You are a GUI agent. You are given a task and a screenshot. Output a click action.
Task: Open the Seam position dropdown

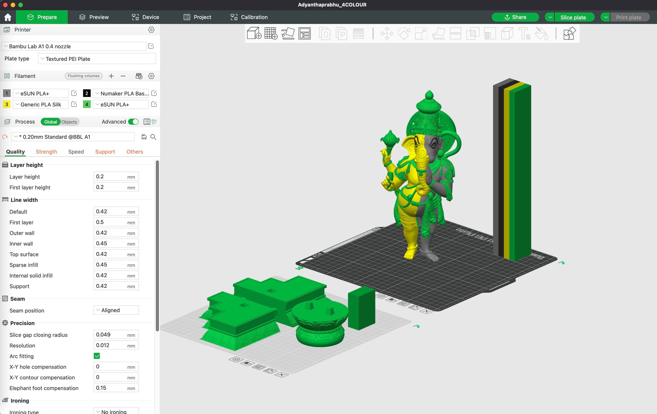click(x=116, y=310)
